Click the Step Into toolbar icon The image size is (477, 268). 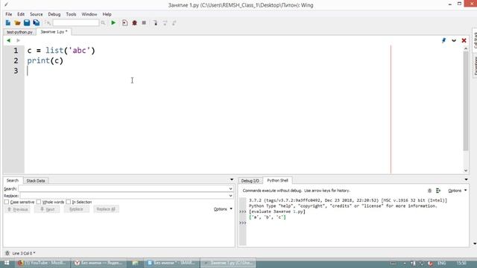(x=156, y=23)
